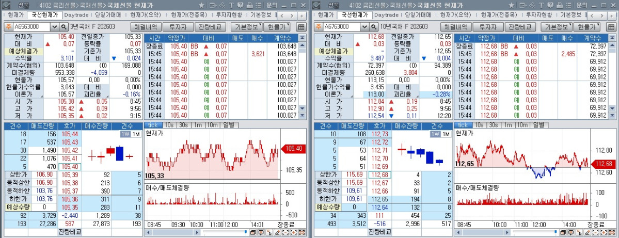619x238 pixels.
Task: Add a tab with plus button in the 3-year window
Action: 301,15
